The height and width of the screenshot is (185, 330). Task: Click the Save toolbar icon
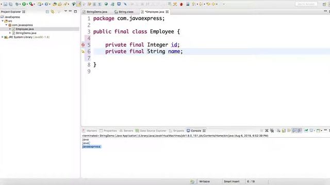(6, 4)
